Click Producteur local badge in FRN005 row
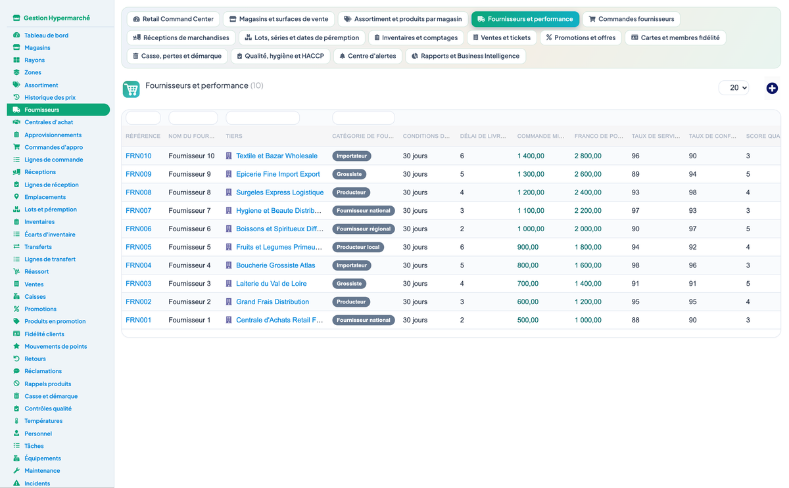789x488 pixels. tap(358, 247)
